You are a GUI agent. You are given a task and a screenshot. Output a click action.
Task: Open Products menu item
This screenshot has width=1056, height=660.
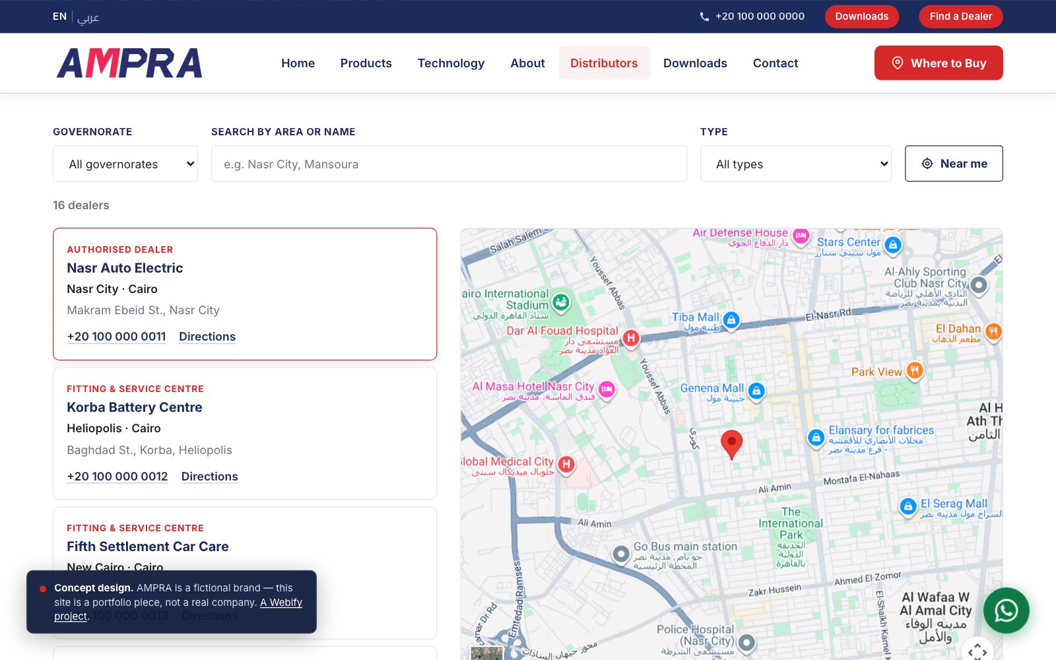click(366, 63)
